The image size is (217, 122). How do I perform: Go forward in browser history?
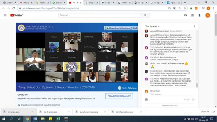coord(8,8)
